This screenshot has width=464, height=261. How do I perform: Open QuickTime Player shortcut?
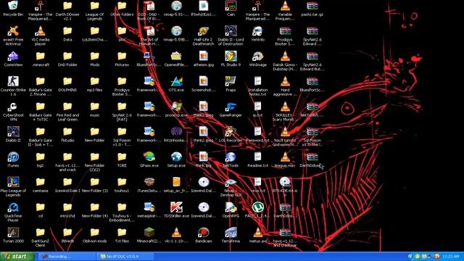pos(13,207)
